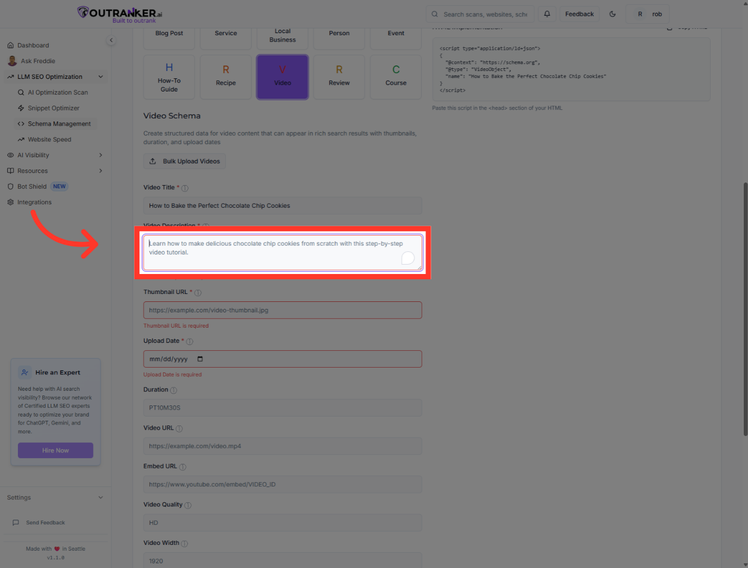Open the rob account menu
Screen dimensions: 748x568
pyautogui.click(x=648, y=14)
